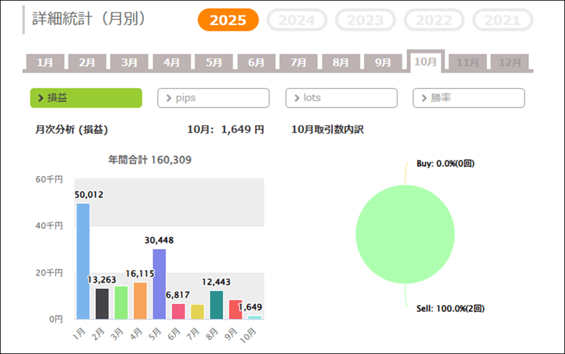Click the dark 2月 bar of 13,263
Viewport: 565px width, 354px height.
point(102,304)
